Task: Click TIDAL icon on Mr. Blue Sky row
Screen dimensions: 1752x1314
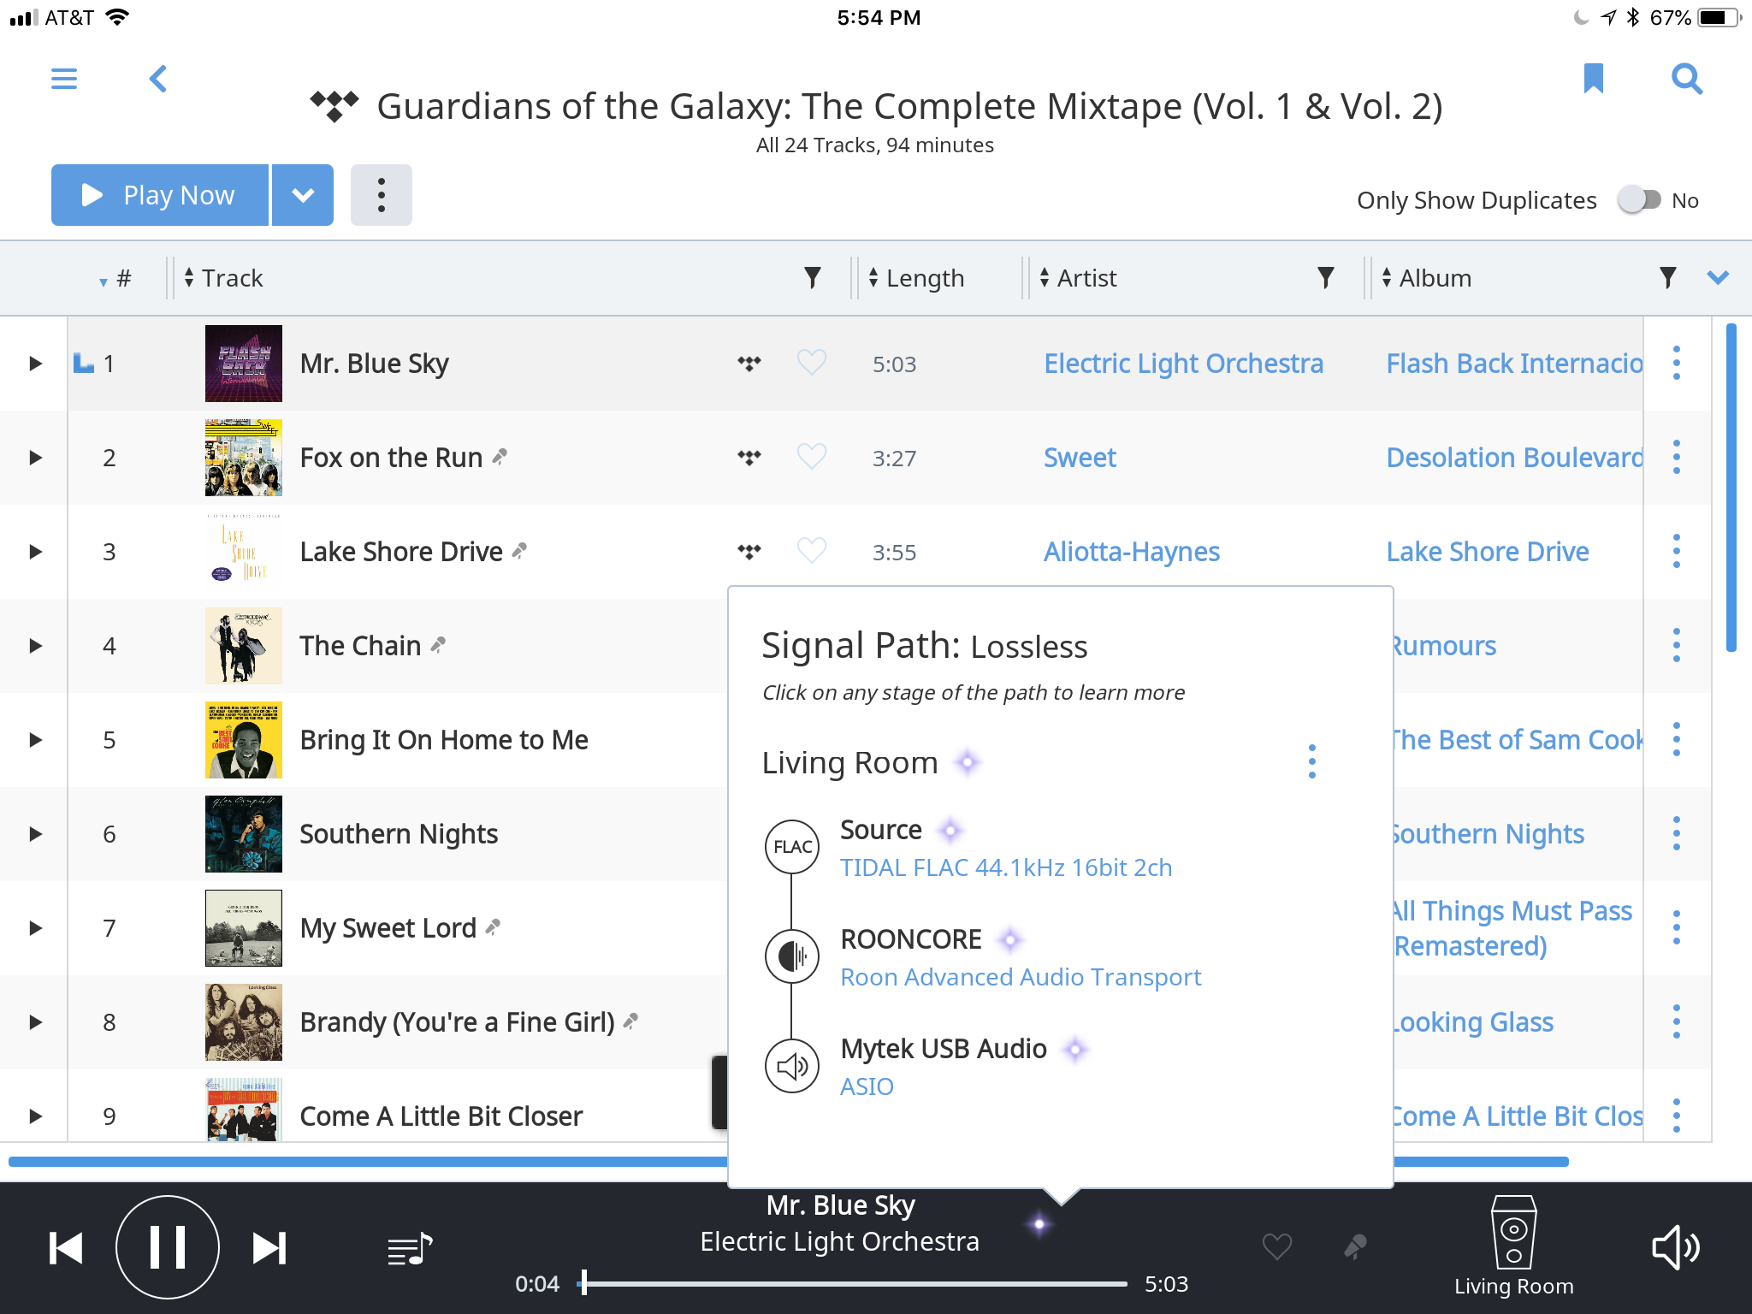Action: [749, 364]
